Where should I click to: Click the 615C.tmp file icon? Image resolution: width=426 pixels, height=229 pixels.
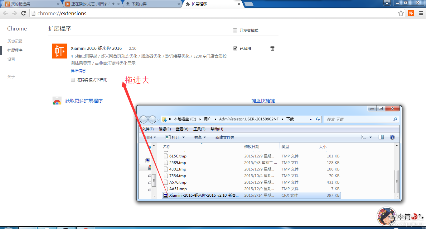(166, 156)
